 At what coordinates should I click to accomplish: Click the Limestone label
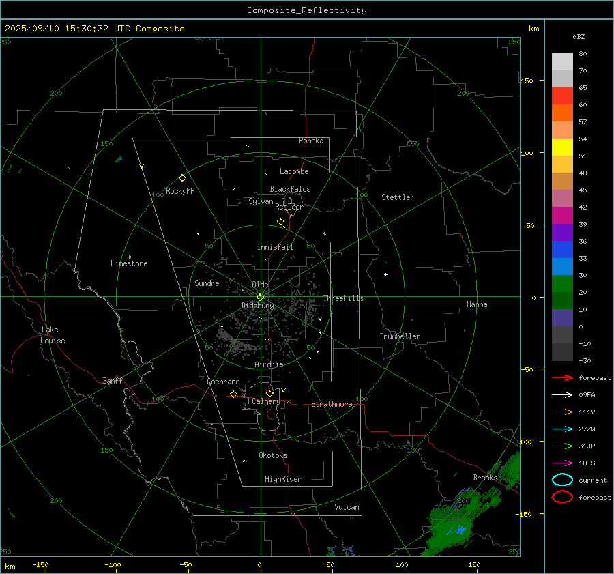coord(129,263)
